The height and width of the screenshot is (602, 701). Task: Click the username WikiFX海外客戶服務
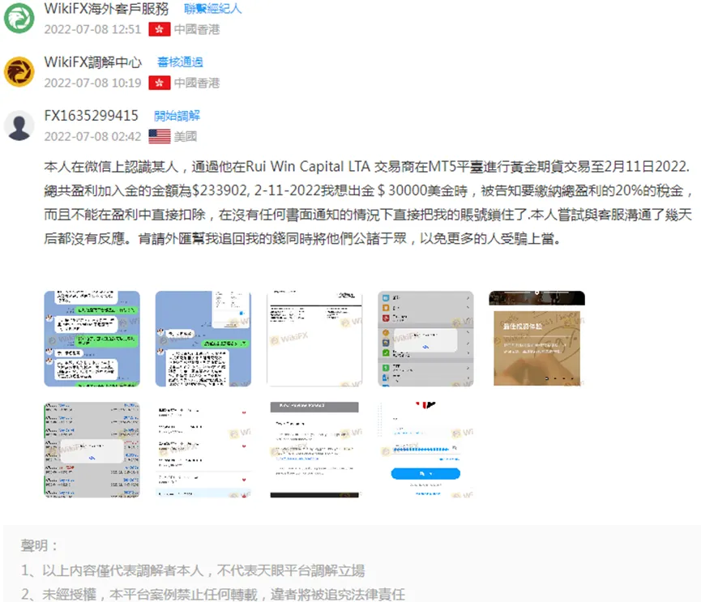tap(106, 8)
